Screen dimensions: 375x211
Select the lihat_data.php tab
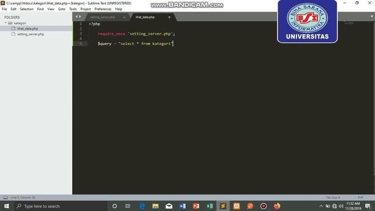(145, 17)
